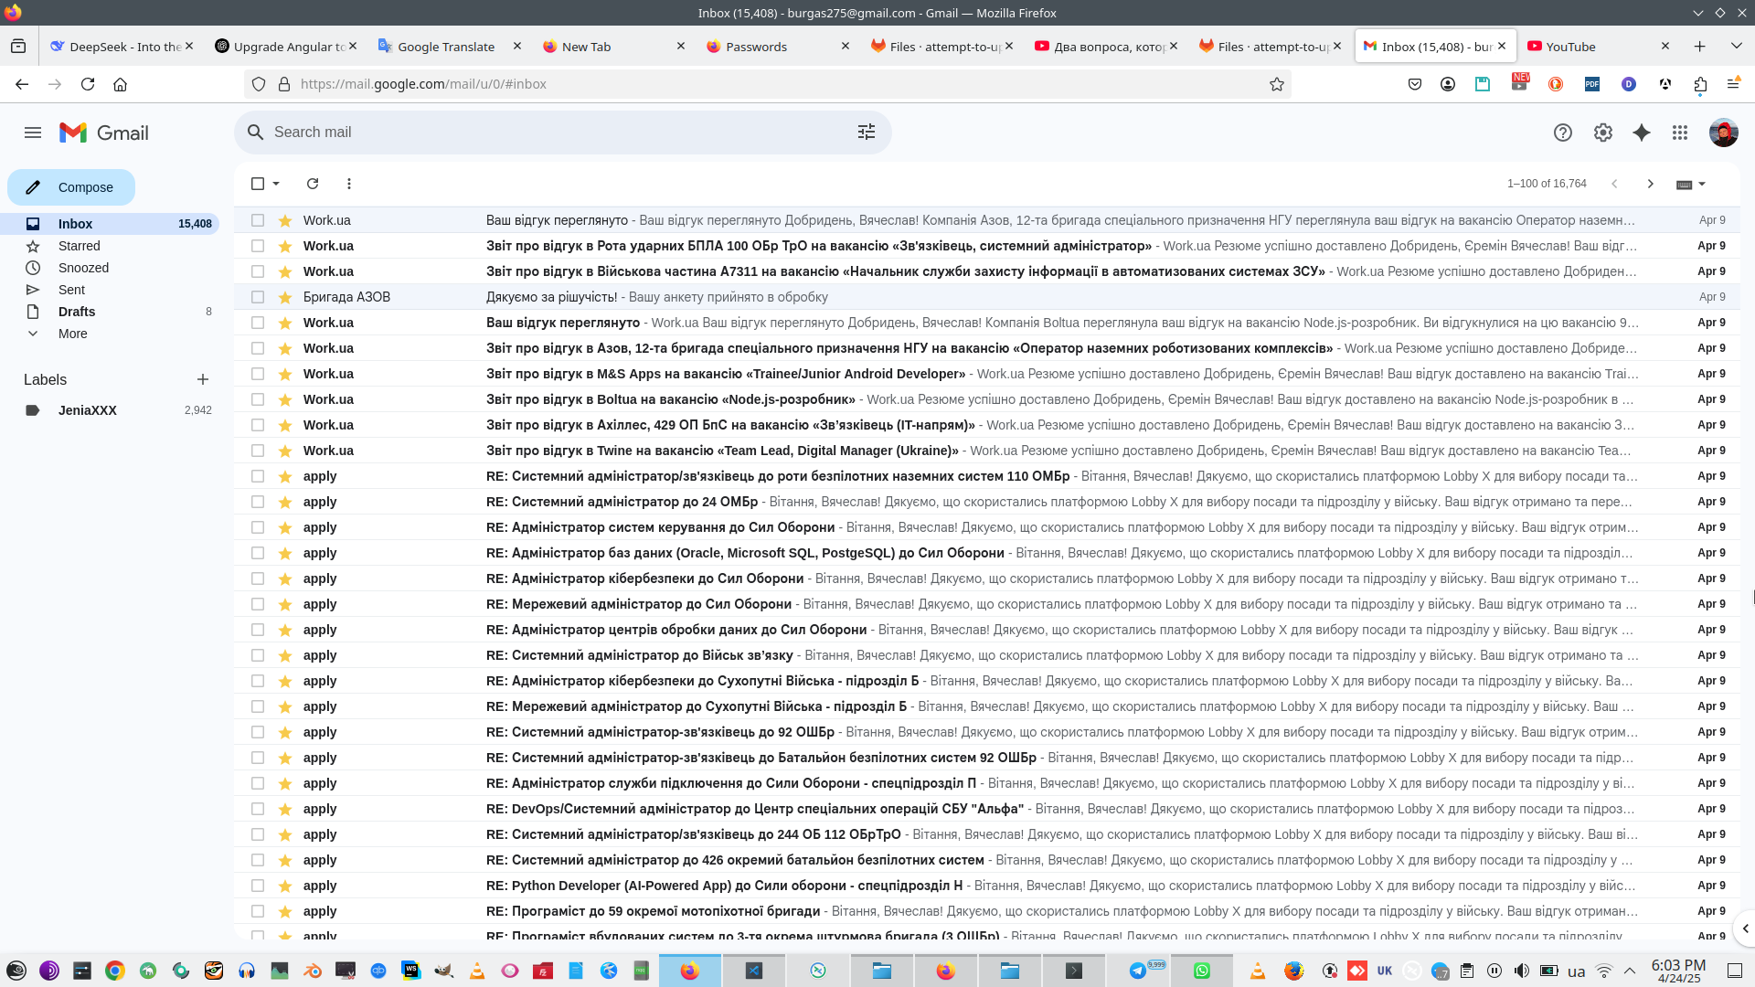The width and height of the screenshot is (1755, 987).
Task: Click the Gemini sparkle icon
Action: tap(1642, 133)
